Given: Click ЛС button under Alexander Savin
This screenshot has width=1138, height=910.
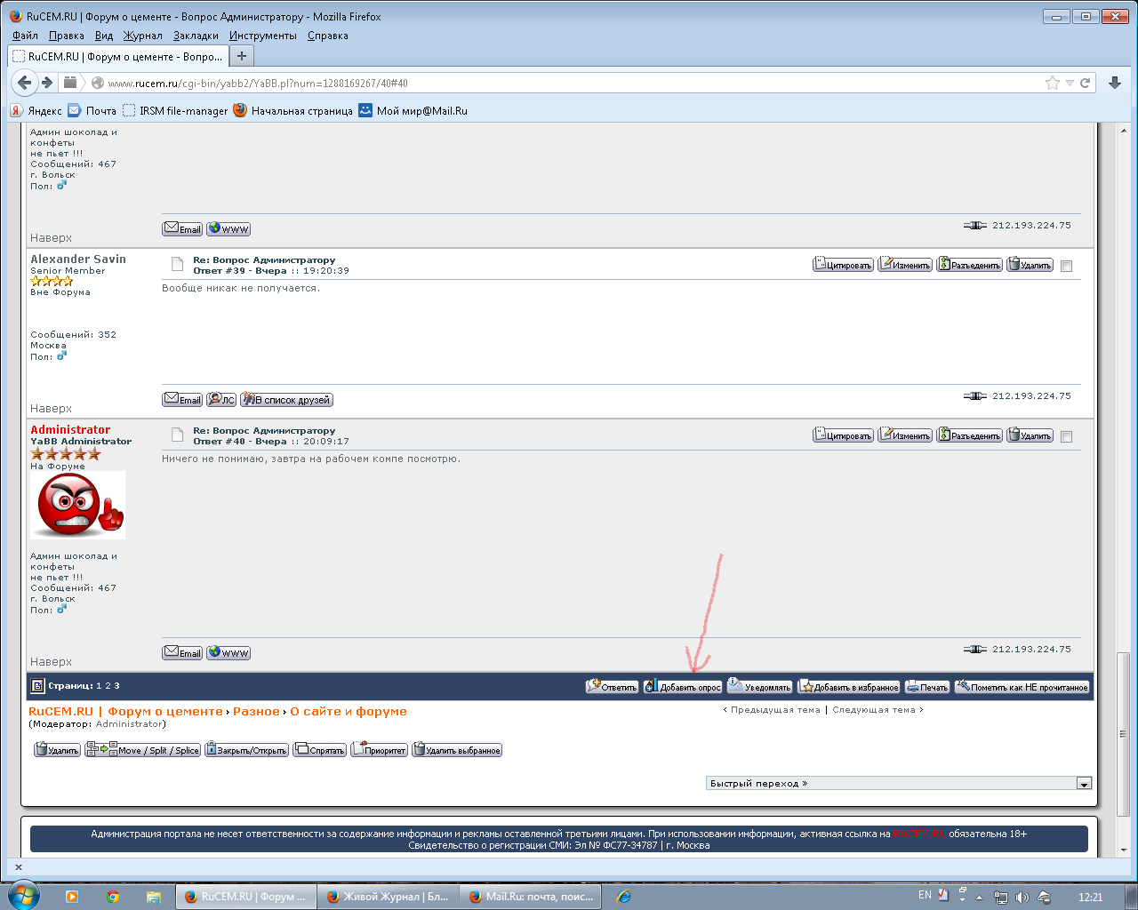Looking at the screenshot, I should tap(221, 400).
